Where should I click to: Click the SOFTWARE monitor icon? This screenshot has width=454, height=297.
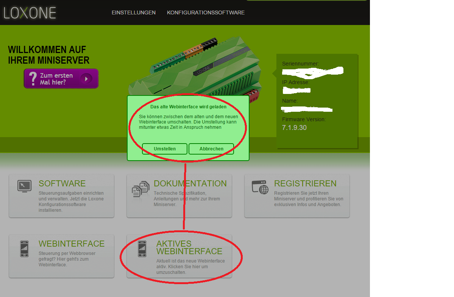coord(24,186)
